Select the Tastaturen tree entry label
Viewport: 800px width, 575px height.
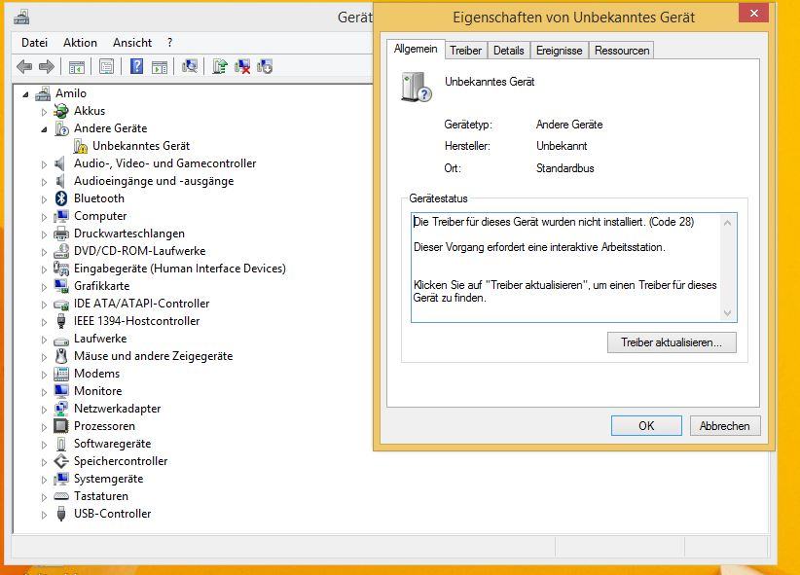coord(101,496)
